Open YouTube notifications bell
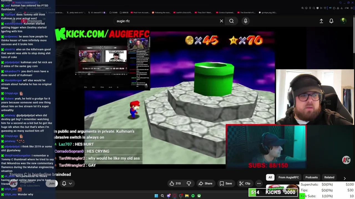 coord(331,21)
